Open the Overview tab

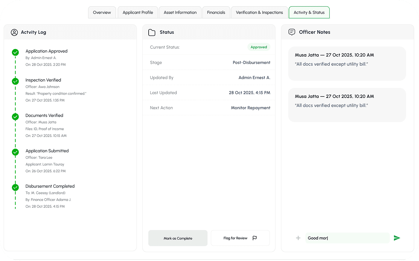(x=102, y=13)
